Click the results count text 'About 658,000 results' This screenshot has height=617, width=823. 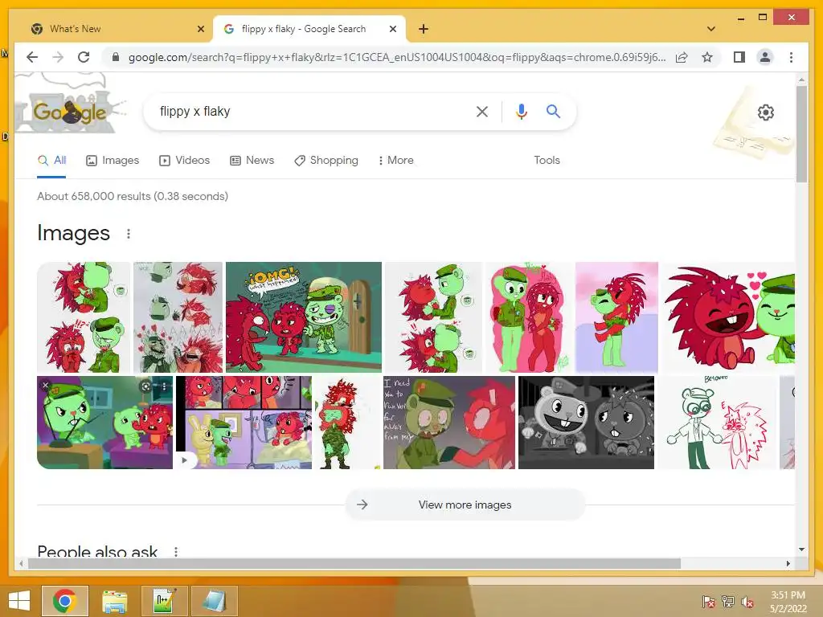pos(93,196)
